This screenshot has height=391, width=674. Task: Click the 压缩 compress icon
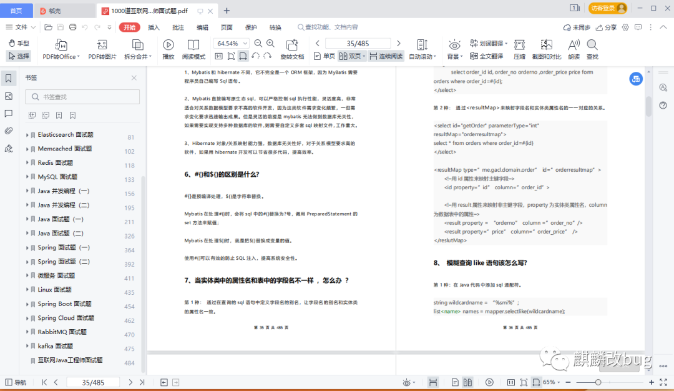(x=519, y=49)
